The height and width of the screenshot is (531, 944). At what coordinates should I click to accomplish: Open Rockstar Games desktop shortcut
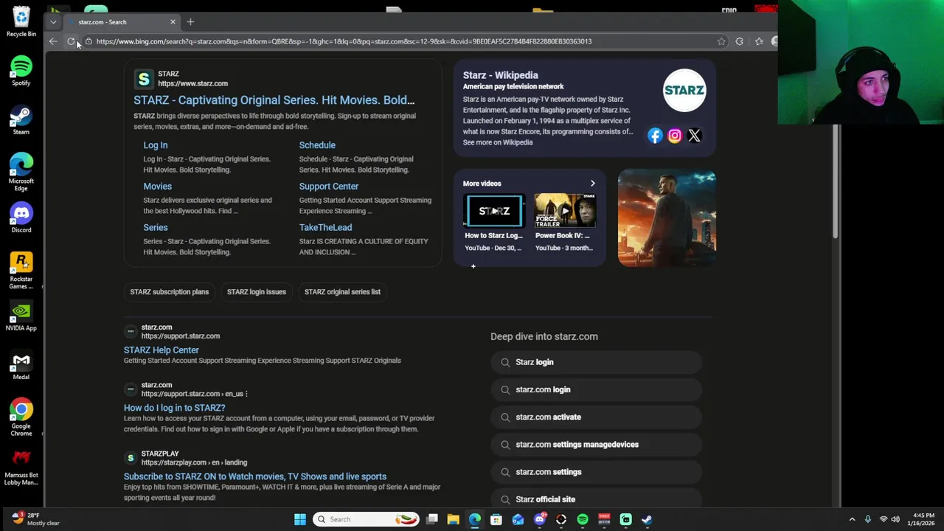tap(21, 270)
